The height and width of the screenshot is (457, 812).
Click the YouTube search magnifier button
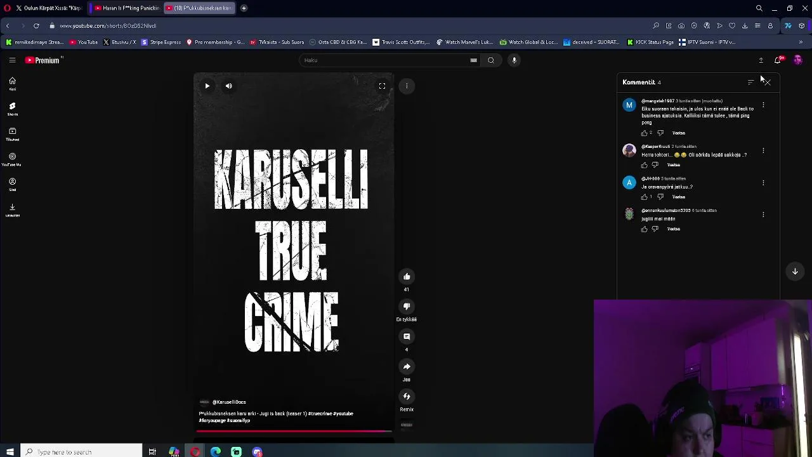coord(491,60)
